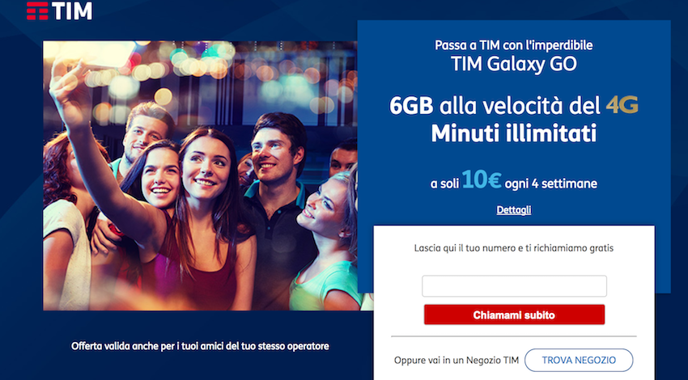Click the Lascia qui il tuo numero text
The image size is (688, 380).
514,248
